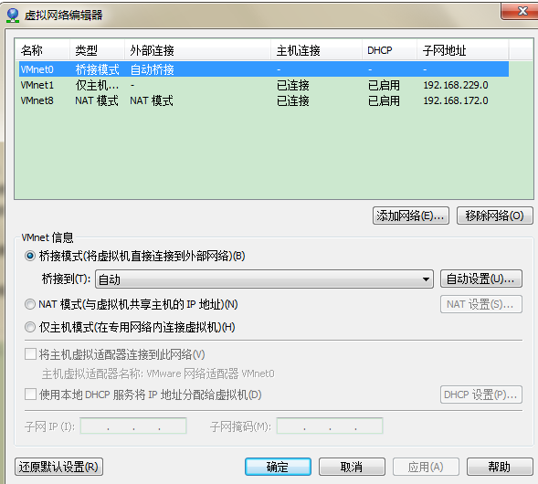Click 移除网络(O) button
This screenshot has height=484, width=538.
coord(495,216)
